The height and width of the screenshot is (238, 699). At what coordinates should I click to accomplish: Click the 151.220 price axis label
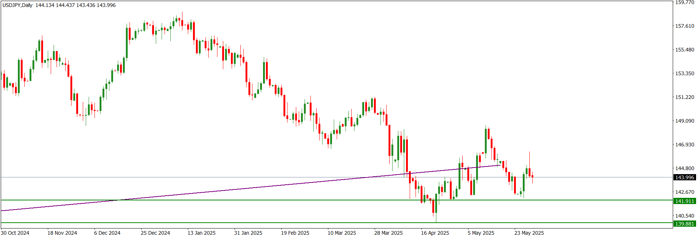pyautogui.click(x=684, y=97)
